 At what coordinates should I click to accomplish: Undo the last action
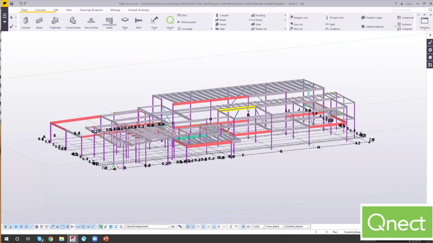pos(20,4)
